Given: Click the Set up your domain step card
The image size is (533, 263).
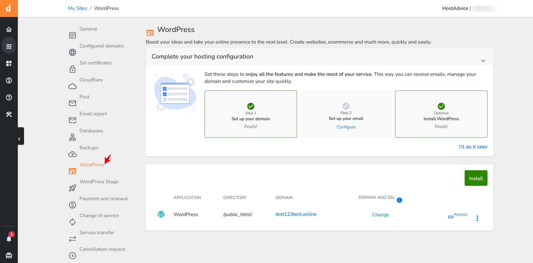Looking at the screenshot, I should coord(251,114).
